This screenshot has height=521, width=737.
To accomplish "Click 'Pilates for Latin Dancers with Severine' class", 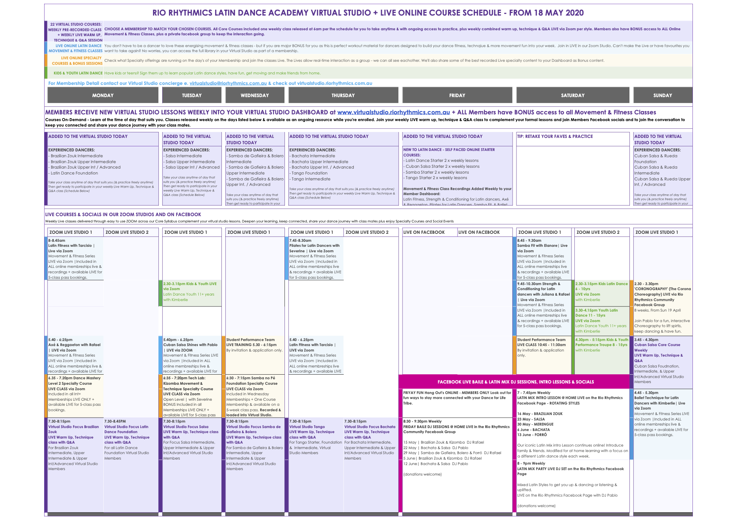I will (x=316, y=259).
